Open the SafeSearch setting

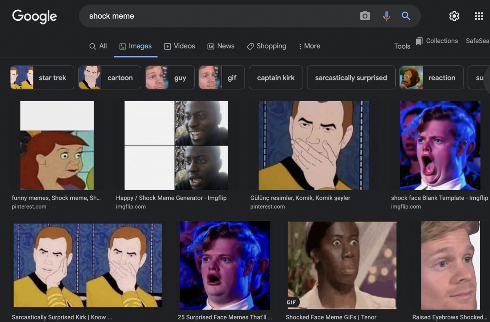(x=477, y=41)
